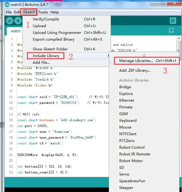Include the Ethernet library
This screenshot has width=182, height=192.
(x=126, y=100)
